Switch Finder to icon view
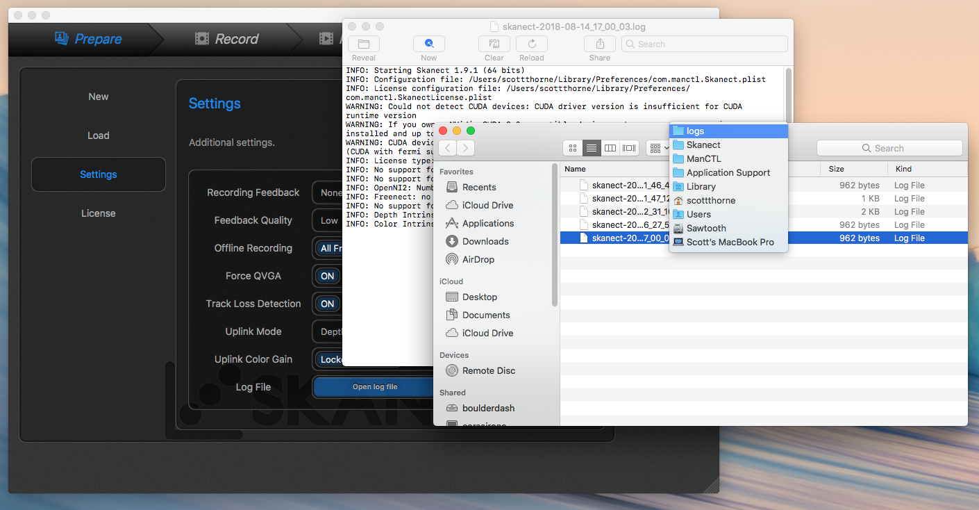This screenshot has height=510, width=979. click(x=573, y=147)
